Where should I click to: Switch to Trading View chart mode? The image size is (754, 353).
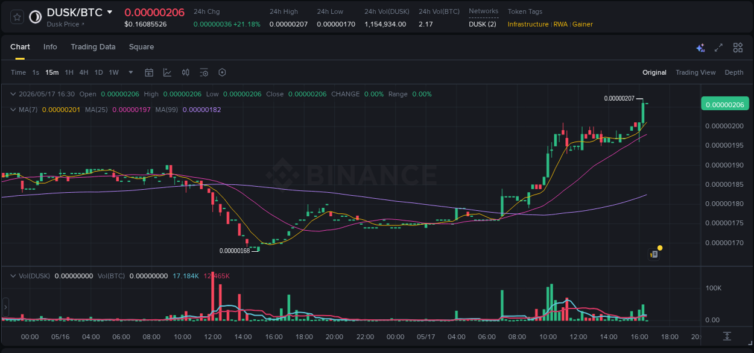[695, 72]
